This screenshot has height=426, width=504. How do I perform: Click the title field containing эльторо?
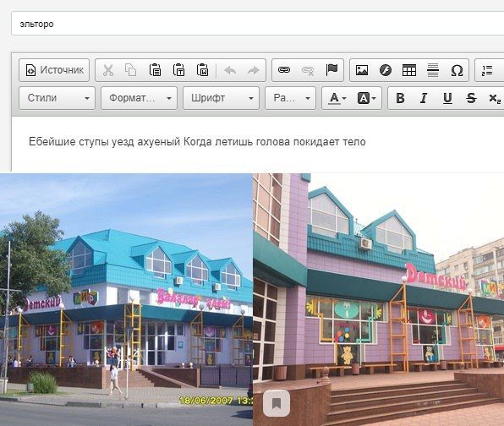(x=257, y=24)
